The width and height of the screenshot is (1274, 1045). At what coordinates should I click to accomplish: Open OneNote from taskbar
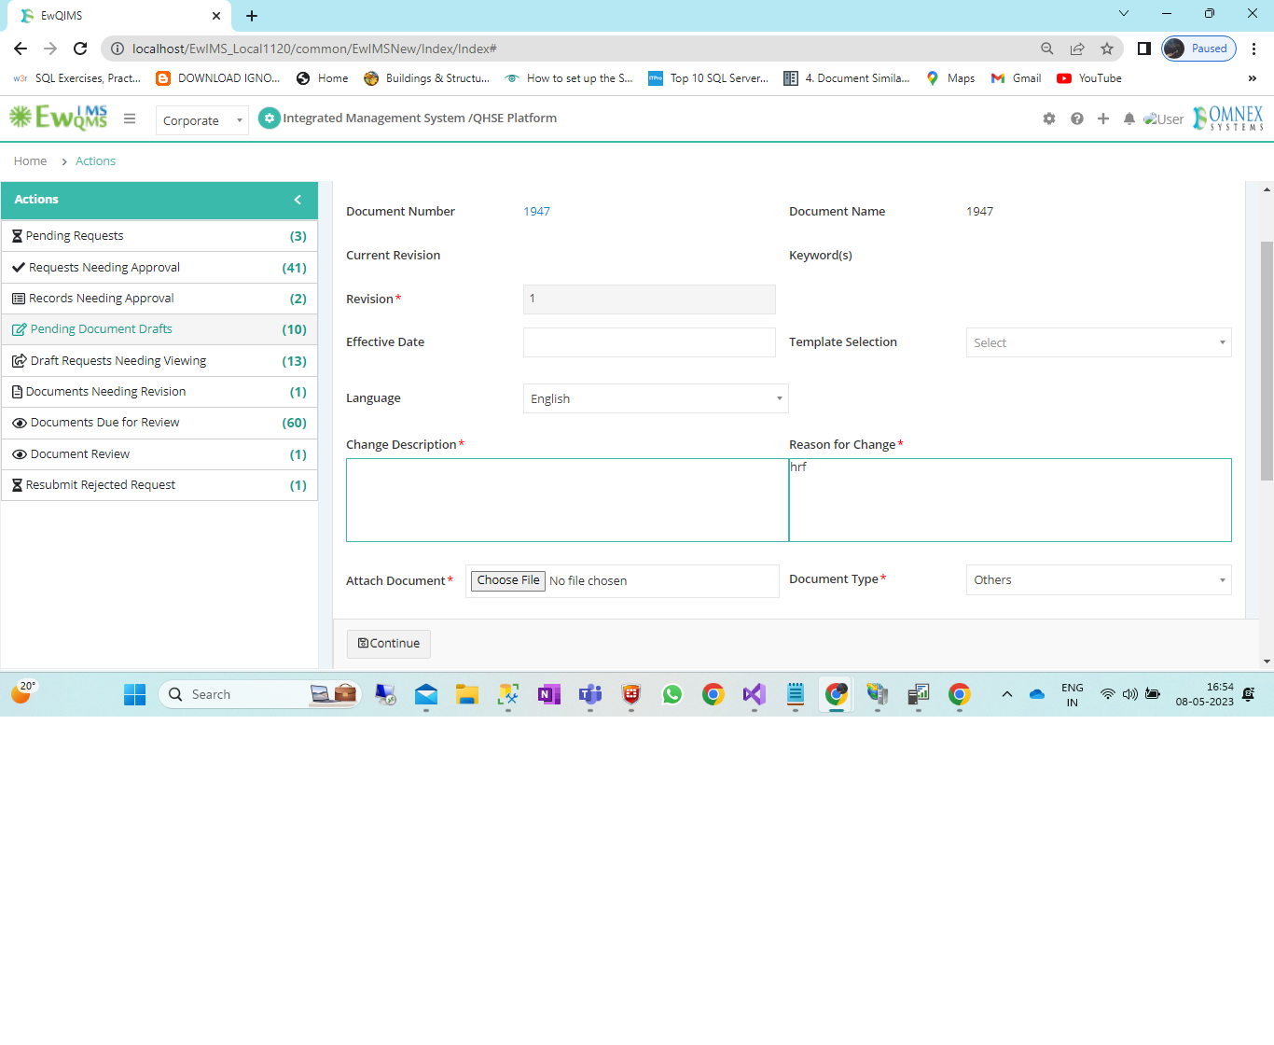pyautogui.click(x=549, y=694)
